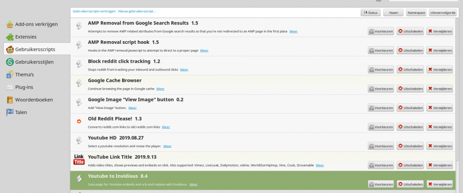The width and height of the screenshot is (463, 193).
Task: Disable AMP Removal from Google Search Results script
Action: pyautogui.click(x=410, y=31)
